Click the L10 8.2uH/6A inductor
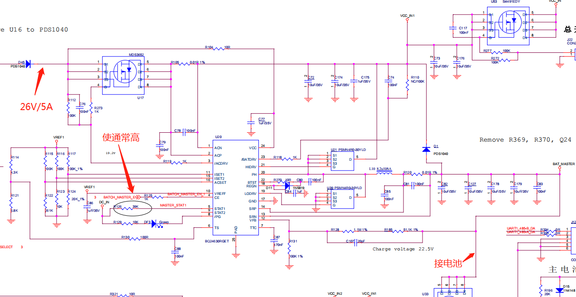 tap(385, 174)
